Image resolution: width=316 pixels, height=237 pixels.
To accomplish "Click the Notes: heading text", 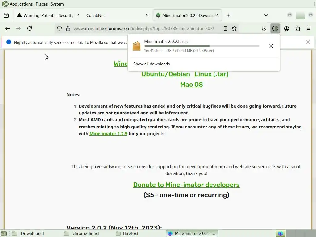I will [73, 95].
